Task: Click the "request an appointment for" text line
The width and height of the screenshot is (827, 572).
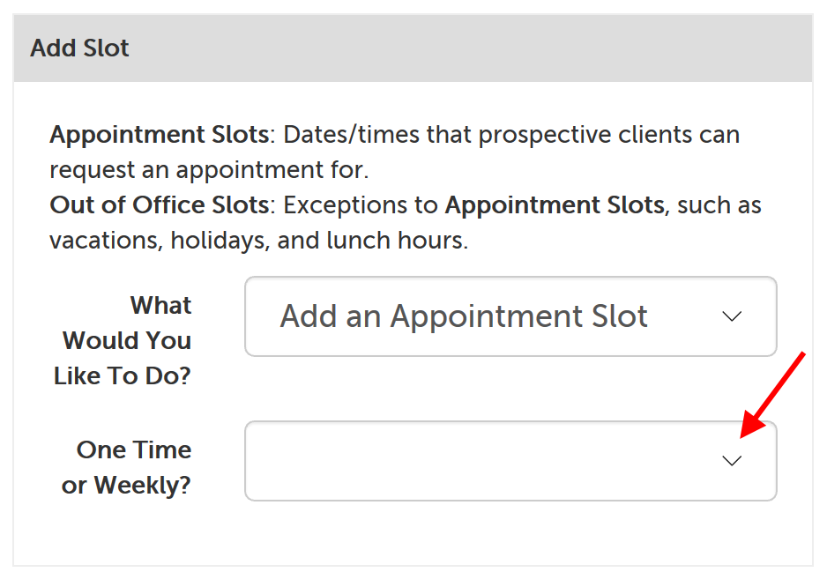Action: pyautogui.click(x=208, y=170)
